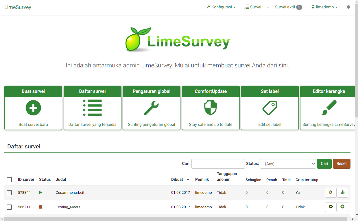Click inside the Cari search text field

coord(218,164)
